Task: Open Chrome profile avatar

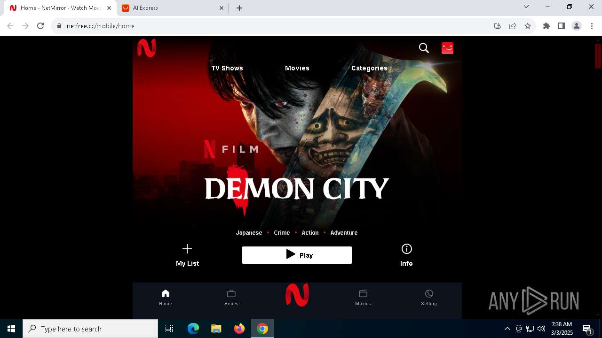Action: click(577, 26)
